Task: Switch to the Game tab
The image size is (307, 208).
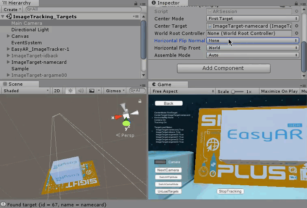Action: tap(168, 84)
